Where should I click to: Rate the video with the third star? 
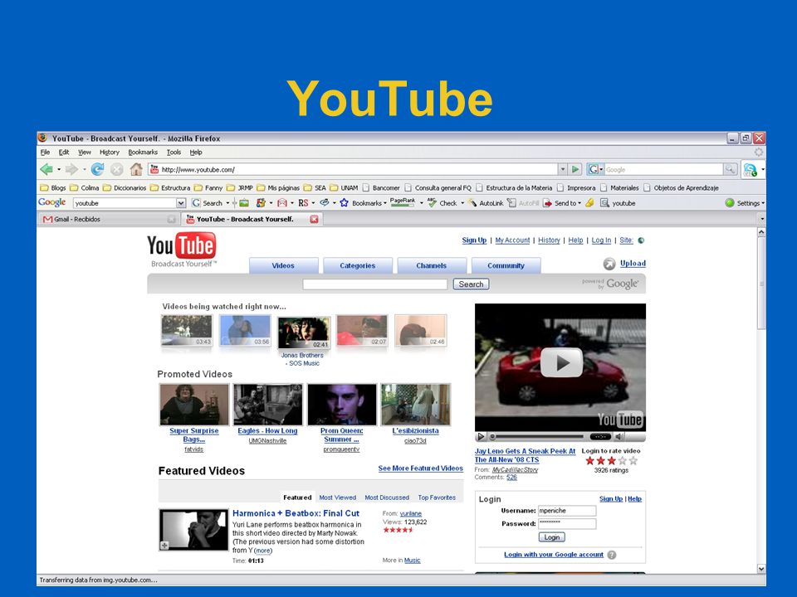[612, 461]
